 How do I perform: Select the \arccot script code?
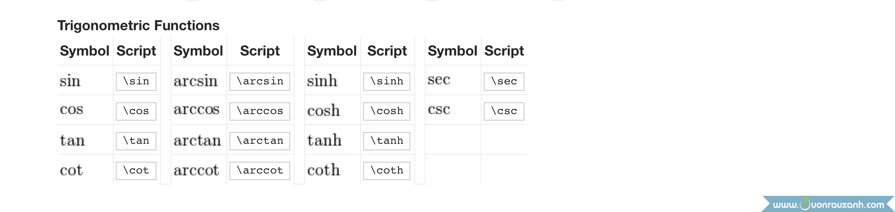260,170
